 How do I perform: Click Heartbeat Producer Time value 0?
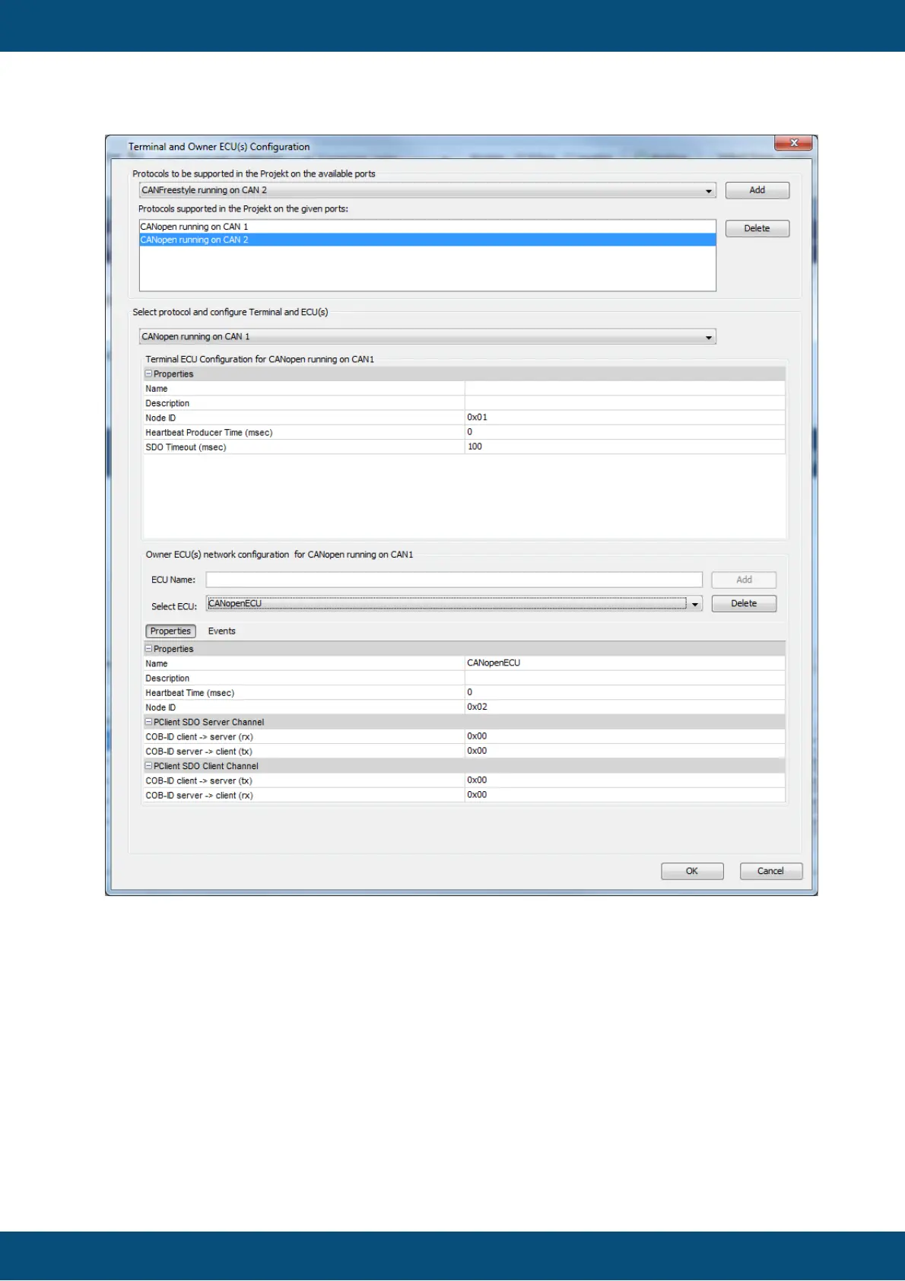(624, 432)
